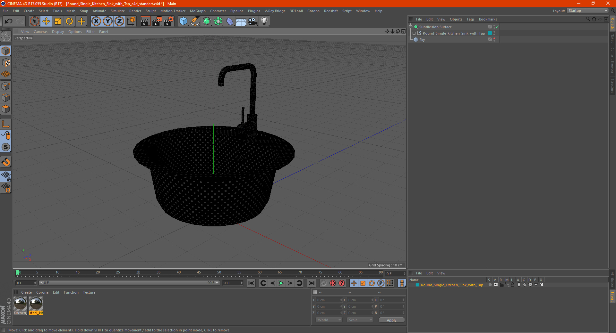Toggle Sky visibility dots
This screenshot has height=333, width=616.
[x=494, y=39]
